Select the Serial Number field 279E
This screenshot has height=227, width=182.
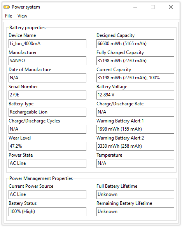pyautogui.click(x=47, y=95)
